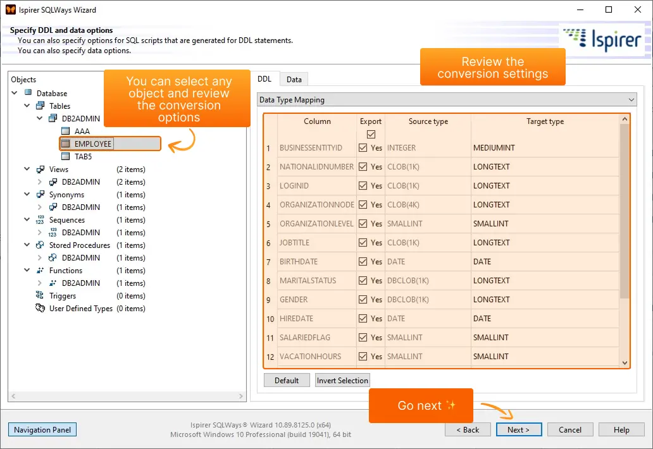Click the DB2ADMIN icon under Functions

click(x=53, y=283)
